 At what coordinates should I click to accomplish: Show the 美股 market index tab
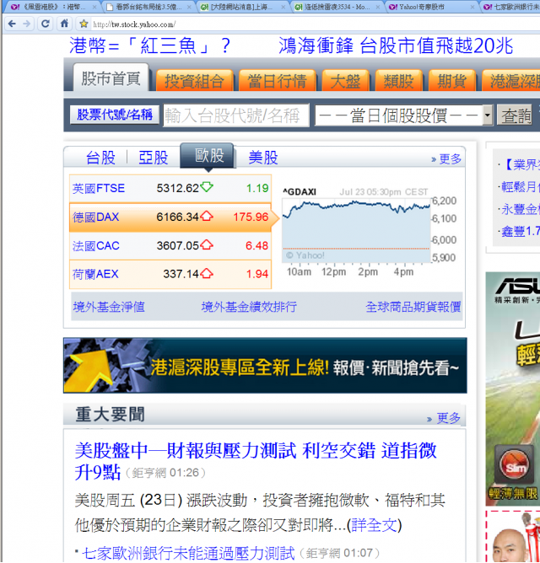[x=263, y=158]
